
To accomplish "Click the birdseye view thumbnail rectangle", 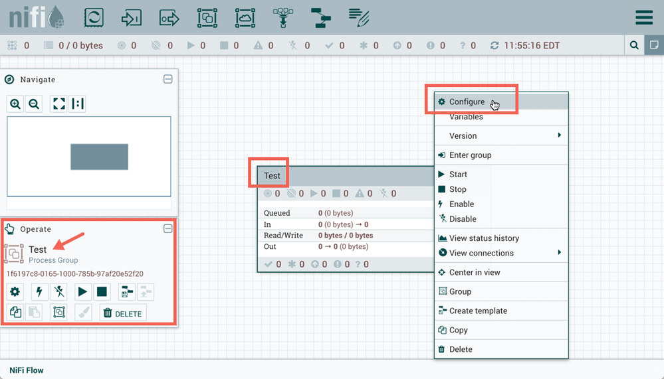I will pos(99,157).
